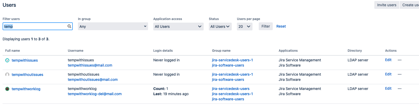Click the search magnifier icon in filter box

point(69,26)
